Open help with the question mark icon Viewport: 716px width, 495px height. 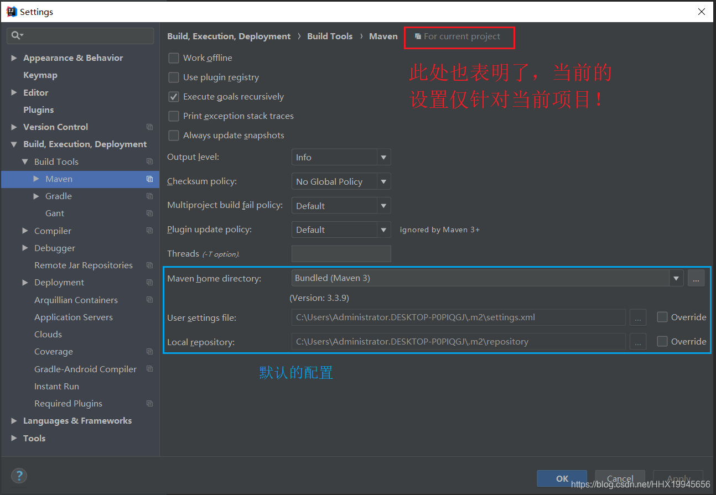point(19,476)
